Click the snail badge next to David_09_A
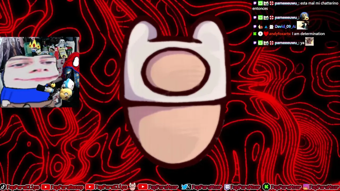This screenshot has height=191, width=340. [x=261, y=27]
